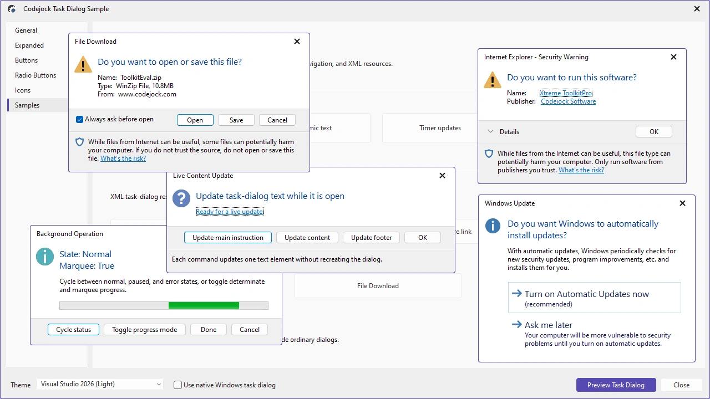The width and height of the screenshot is (710, 399).
Task: Close the Live Content Update dialog
Action: tap(442, 176)
